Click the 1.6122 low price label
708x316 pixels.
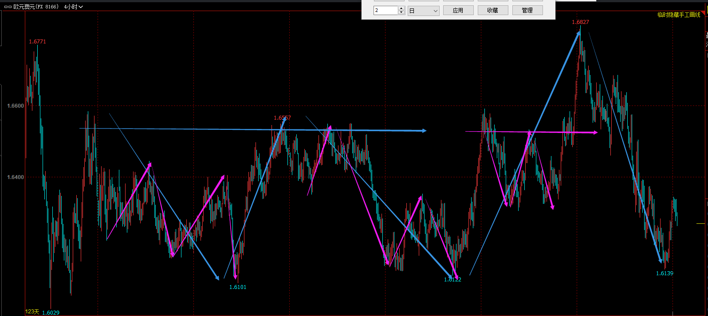point(452,280)
